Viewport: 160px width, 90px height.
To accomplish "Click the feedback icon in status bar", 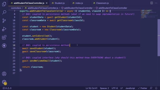I will click(x=151, y=88).
